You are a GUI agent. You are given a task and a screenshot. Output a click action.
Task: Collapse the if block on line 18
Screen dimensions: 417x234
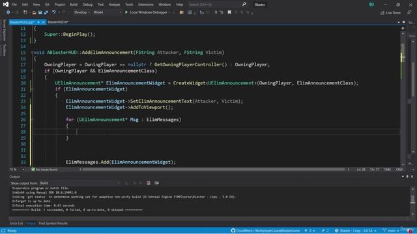tap(33, 71)
